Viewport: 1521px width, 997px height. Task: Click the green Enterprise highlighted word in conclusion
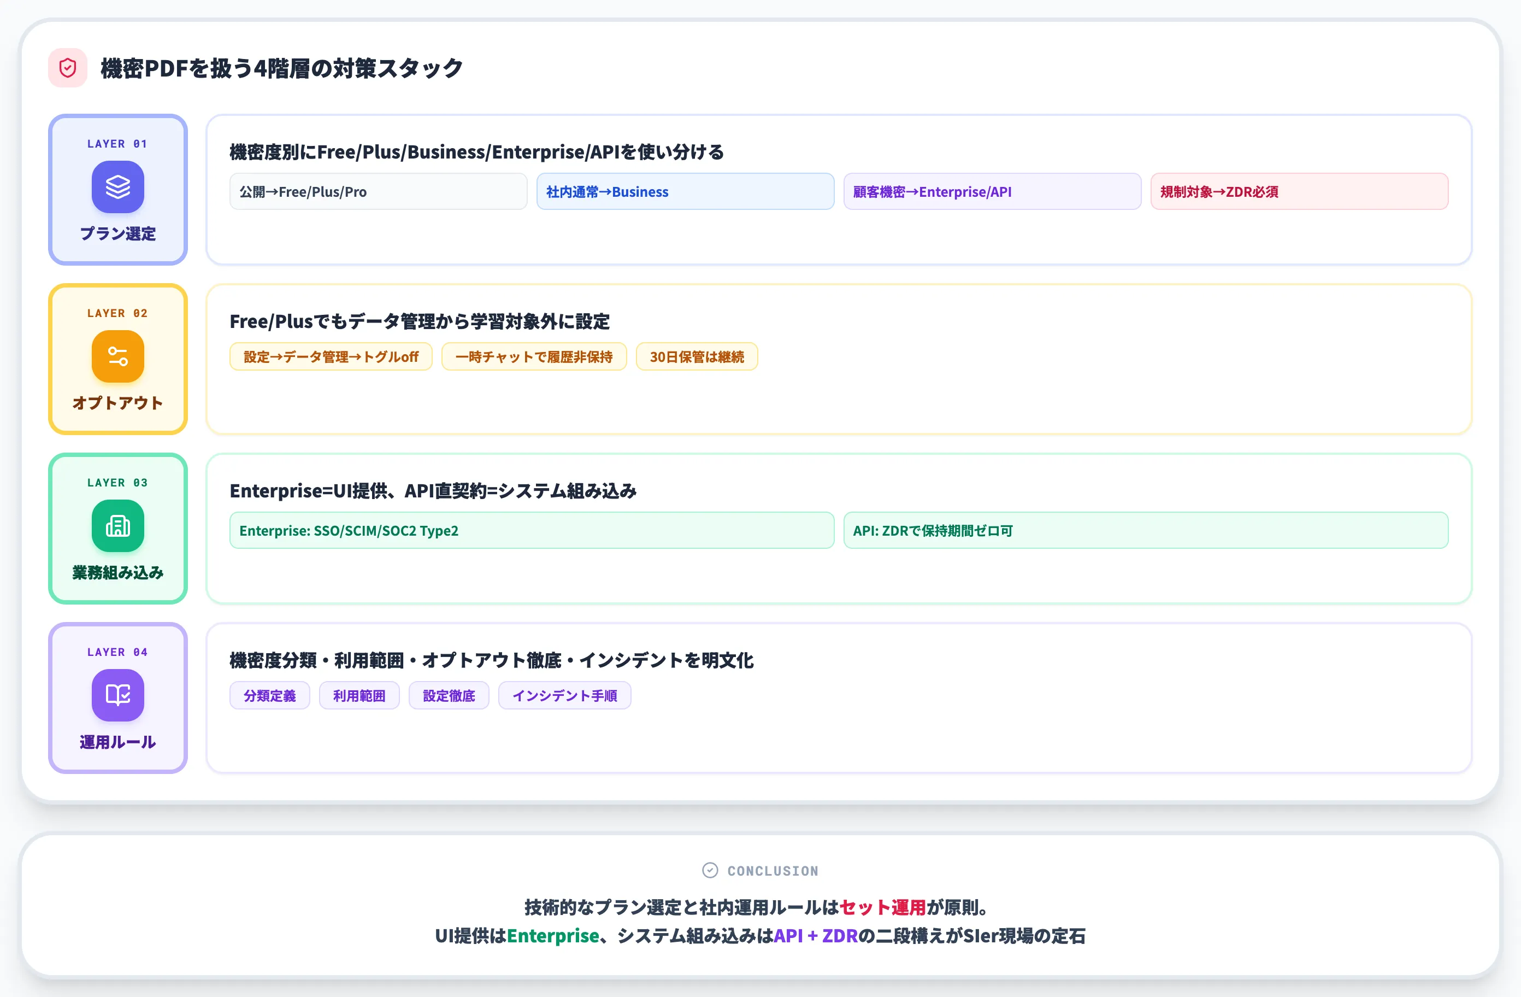click(553, 936)
